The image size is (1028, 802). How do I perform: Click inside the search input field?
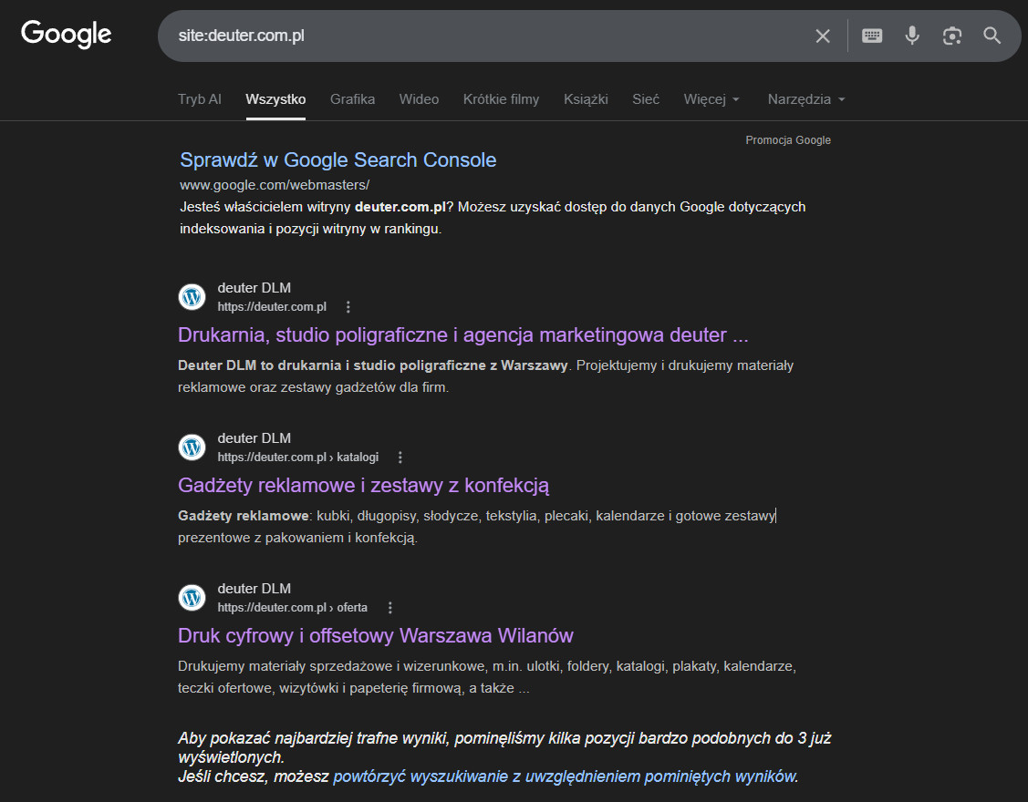(x=456, y=36)
